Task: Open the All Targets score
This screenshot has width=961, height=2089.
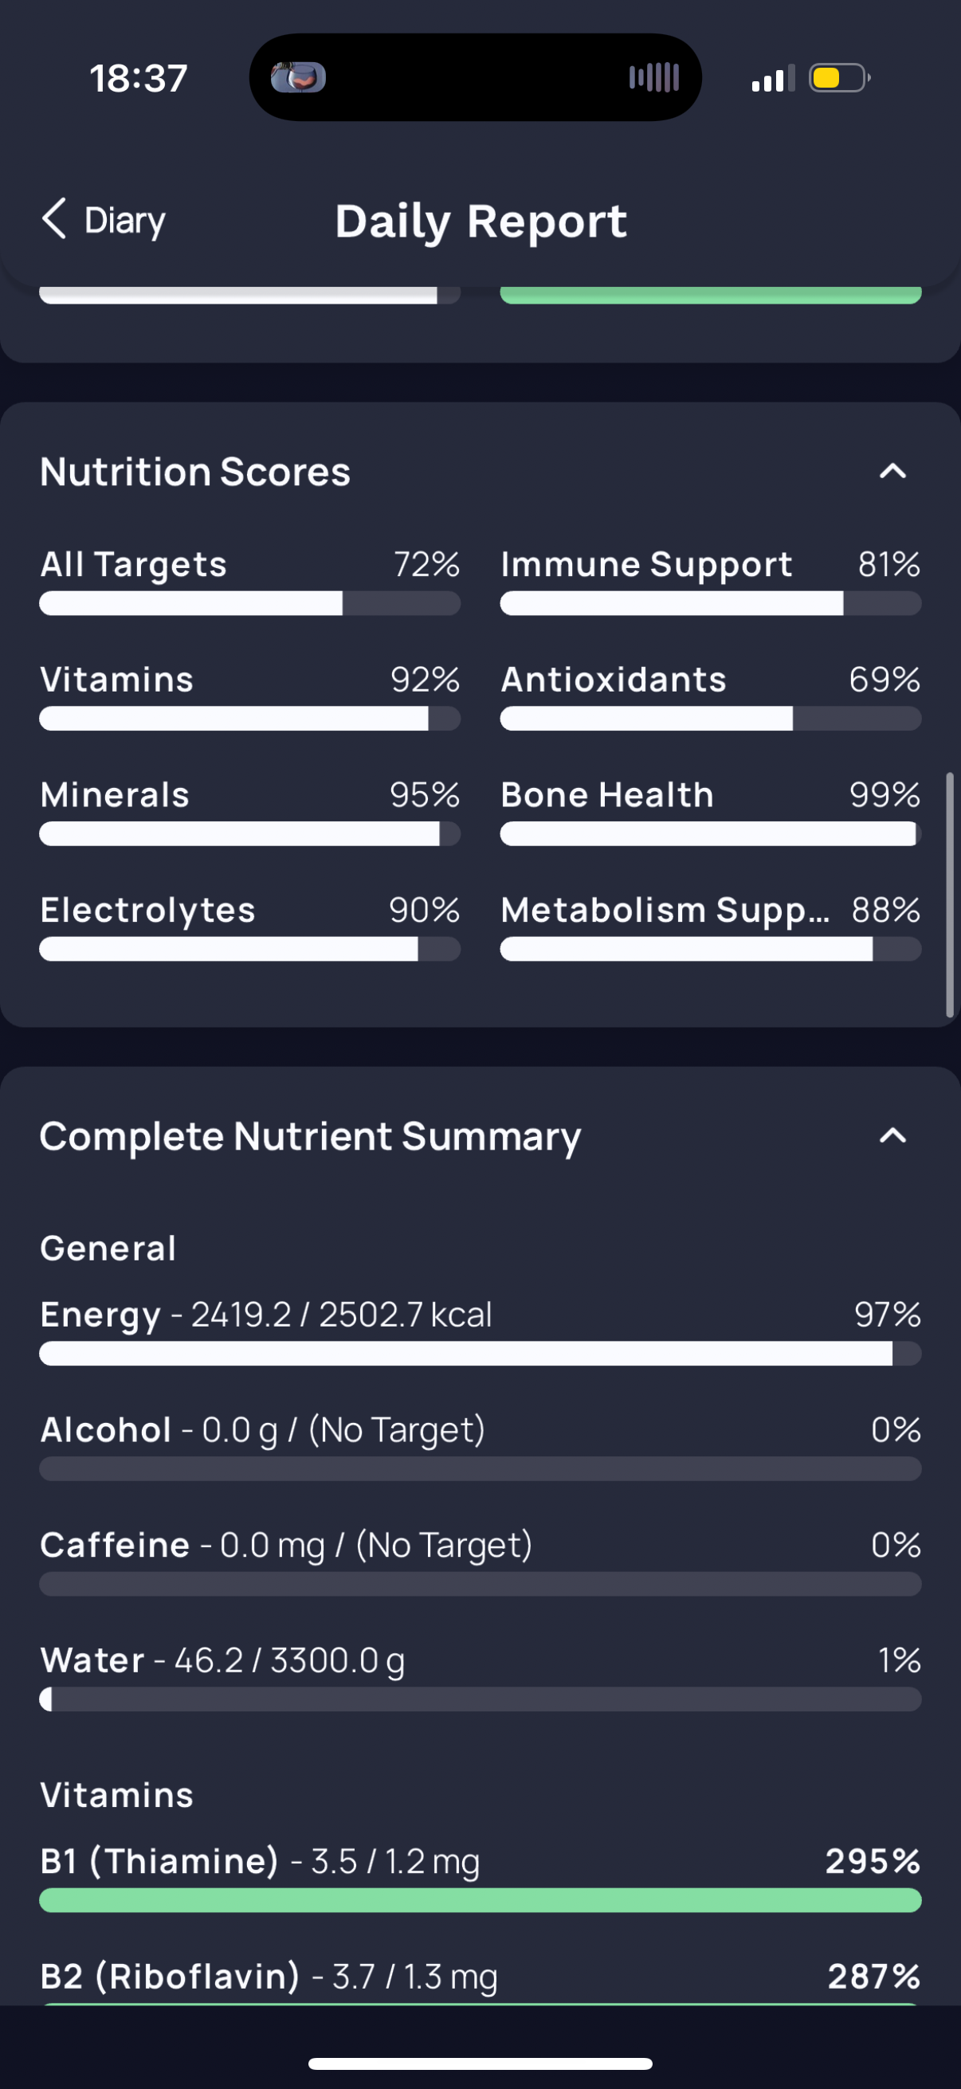Action: 249,581
